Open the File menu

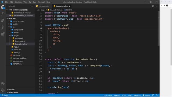[6, 2]
